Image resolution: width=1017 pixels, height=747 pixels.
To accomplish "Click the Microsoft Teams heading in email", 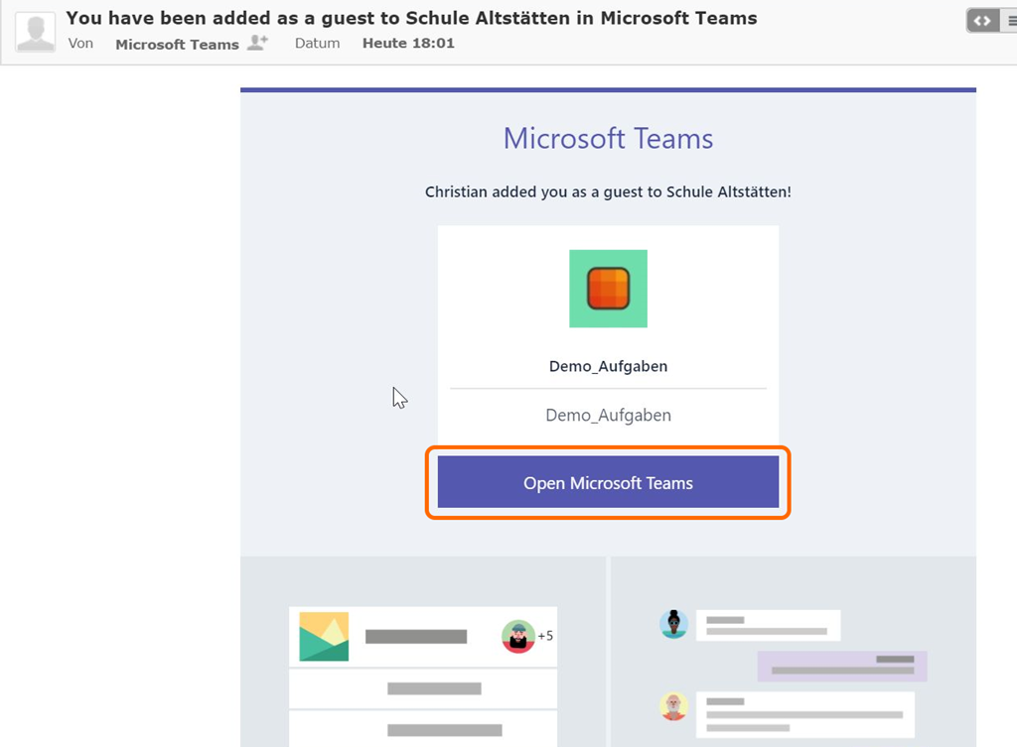I will [x=608, y=138].
